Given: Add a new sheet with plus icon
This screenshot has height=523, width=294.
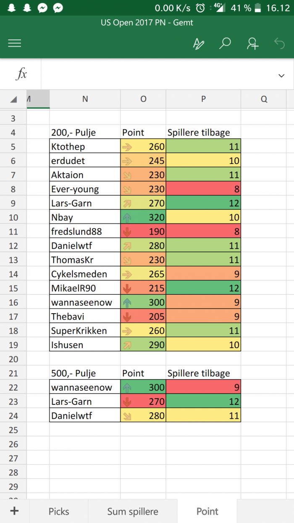Looking at the screenshot, I should click(14, 511).
